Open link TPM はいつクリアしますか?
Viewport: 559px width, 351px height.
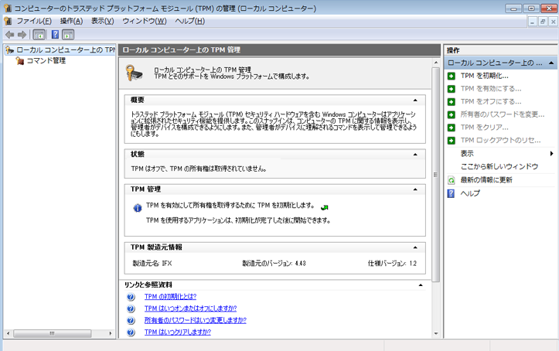pyautogui.click(x=177, y=332)
